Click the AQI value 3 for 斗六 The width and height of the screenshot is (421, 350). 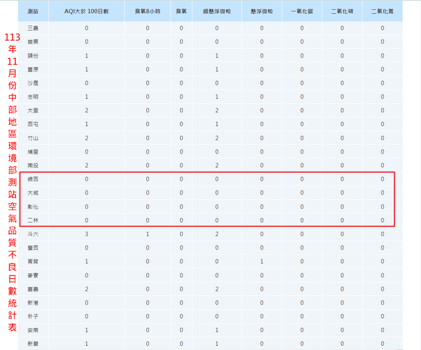click(86, 234)
